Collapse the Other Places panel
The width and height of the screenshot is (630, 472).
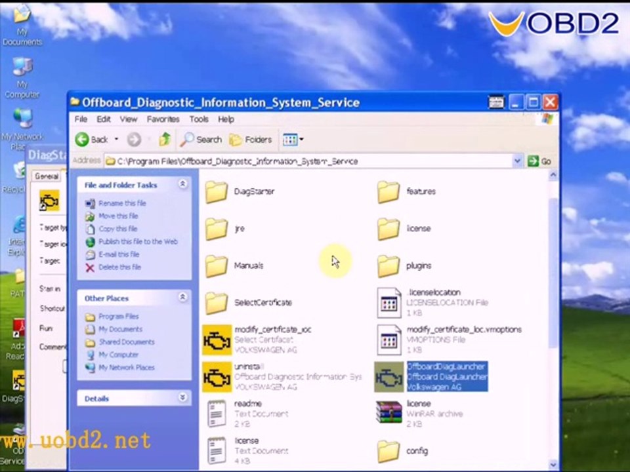182,298
